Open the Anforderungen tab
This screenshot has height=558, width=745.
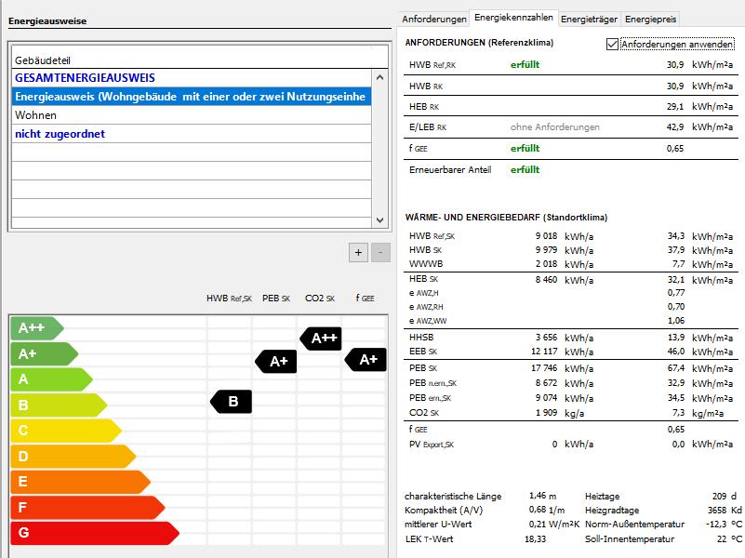434,19
